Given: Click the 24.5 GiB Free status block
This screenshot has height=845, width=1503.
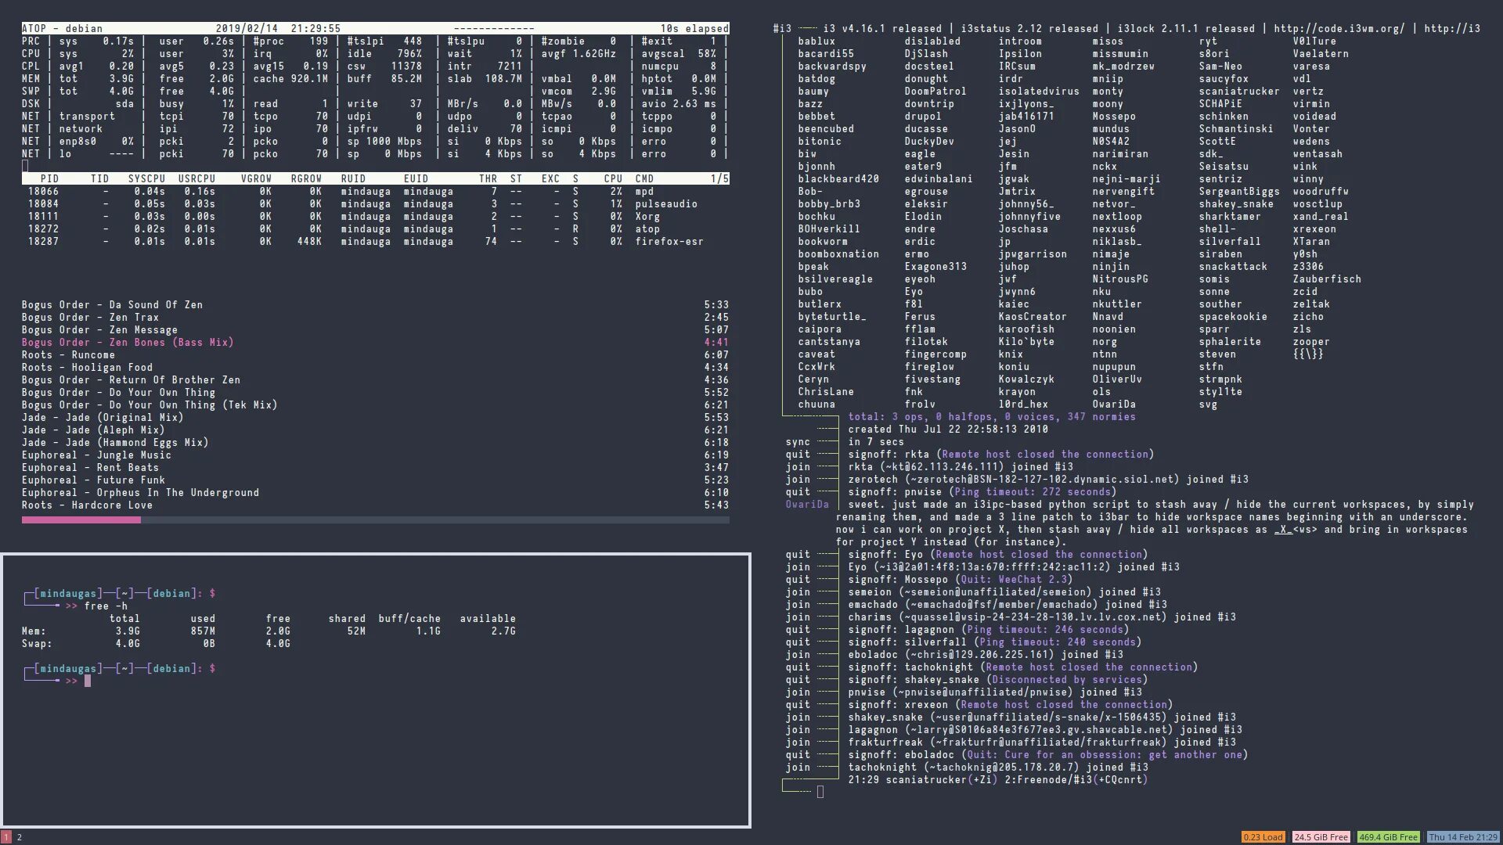Looking at the screenshot, I should click(x=1321, y=837).
